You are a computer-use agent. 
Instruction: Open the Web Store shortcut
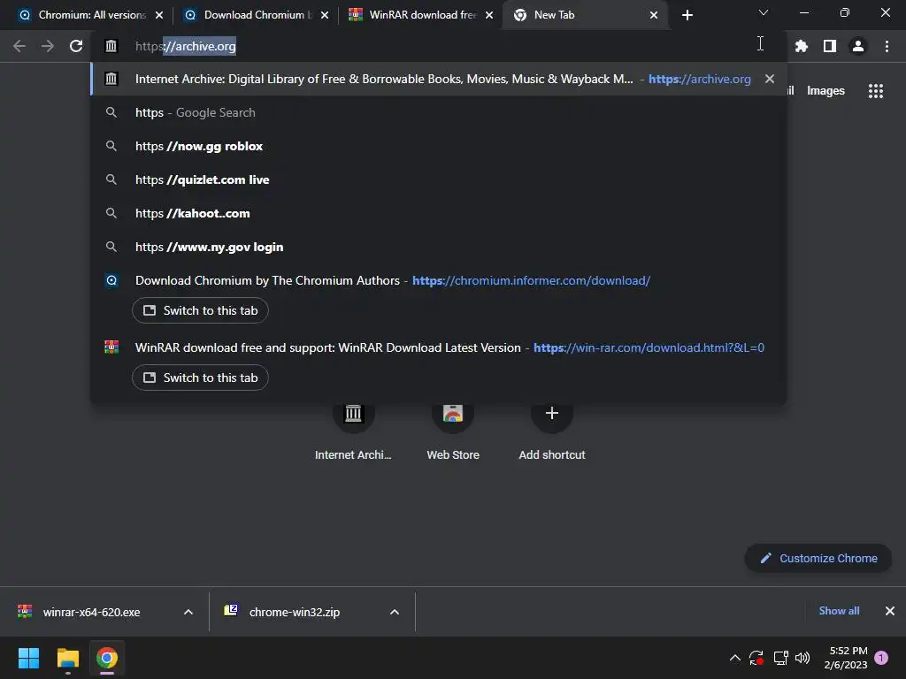[x=453, y=431]
